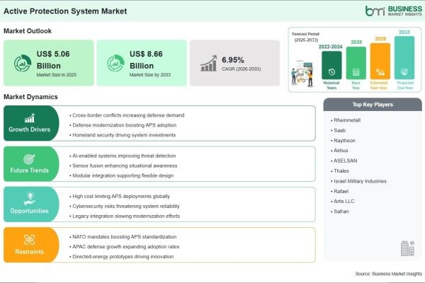Click the target icon above Future Trends
The width and height of the screenshot is (425, 283).
pyautogui.click(x=29, y=159)
